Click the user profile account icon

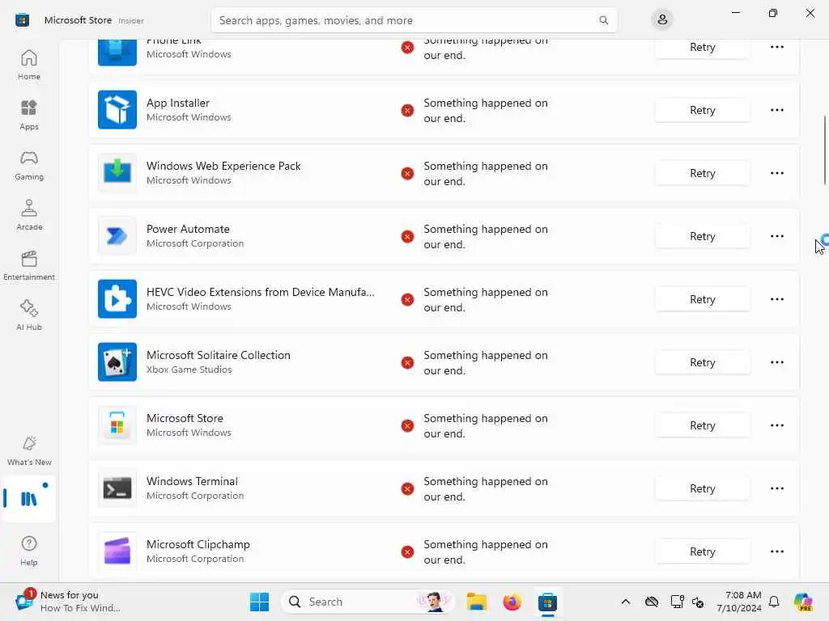pos(662,20)
